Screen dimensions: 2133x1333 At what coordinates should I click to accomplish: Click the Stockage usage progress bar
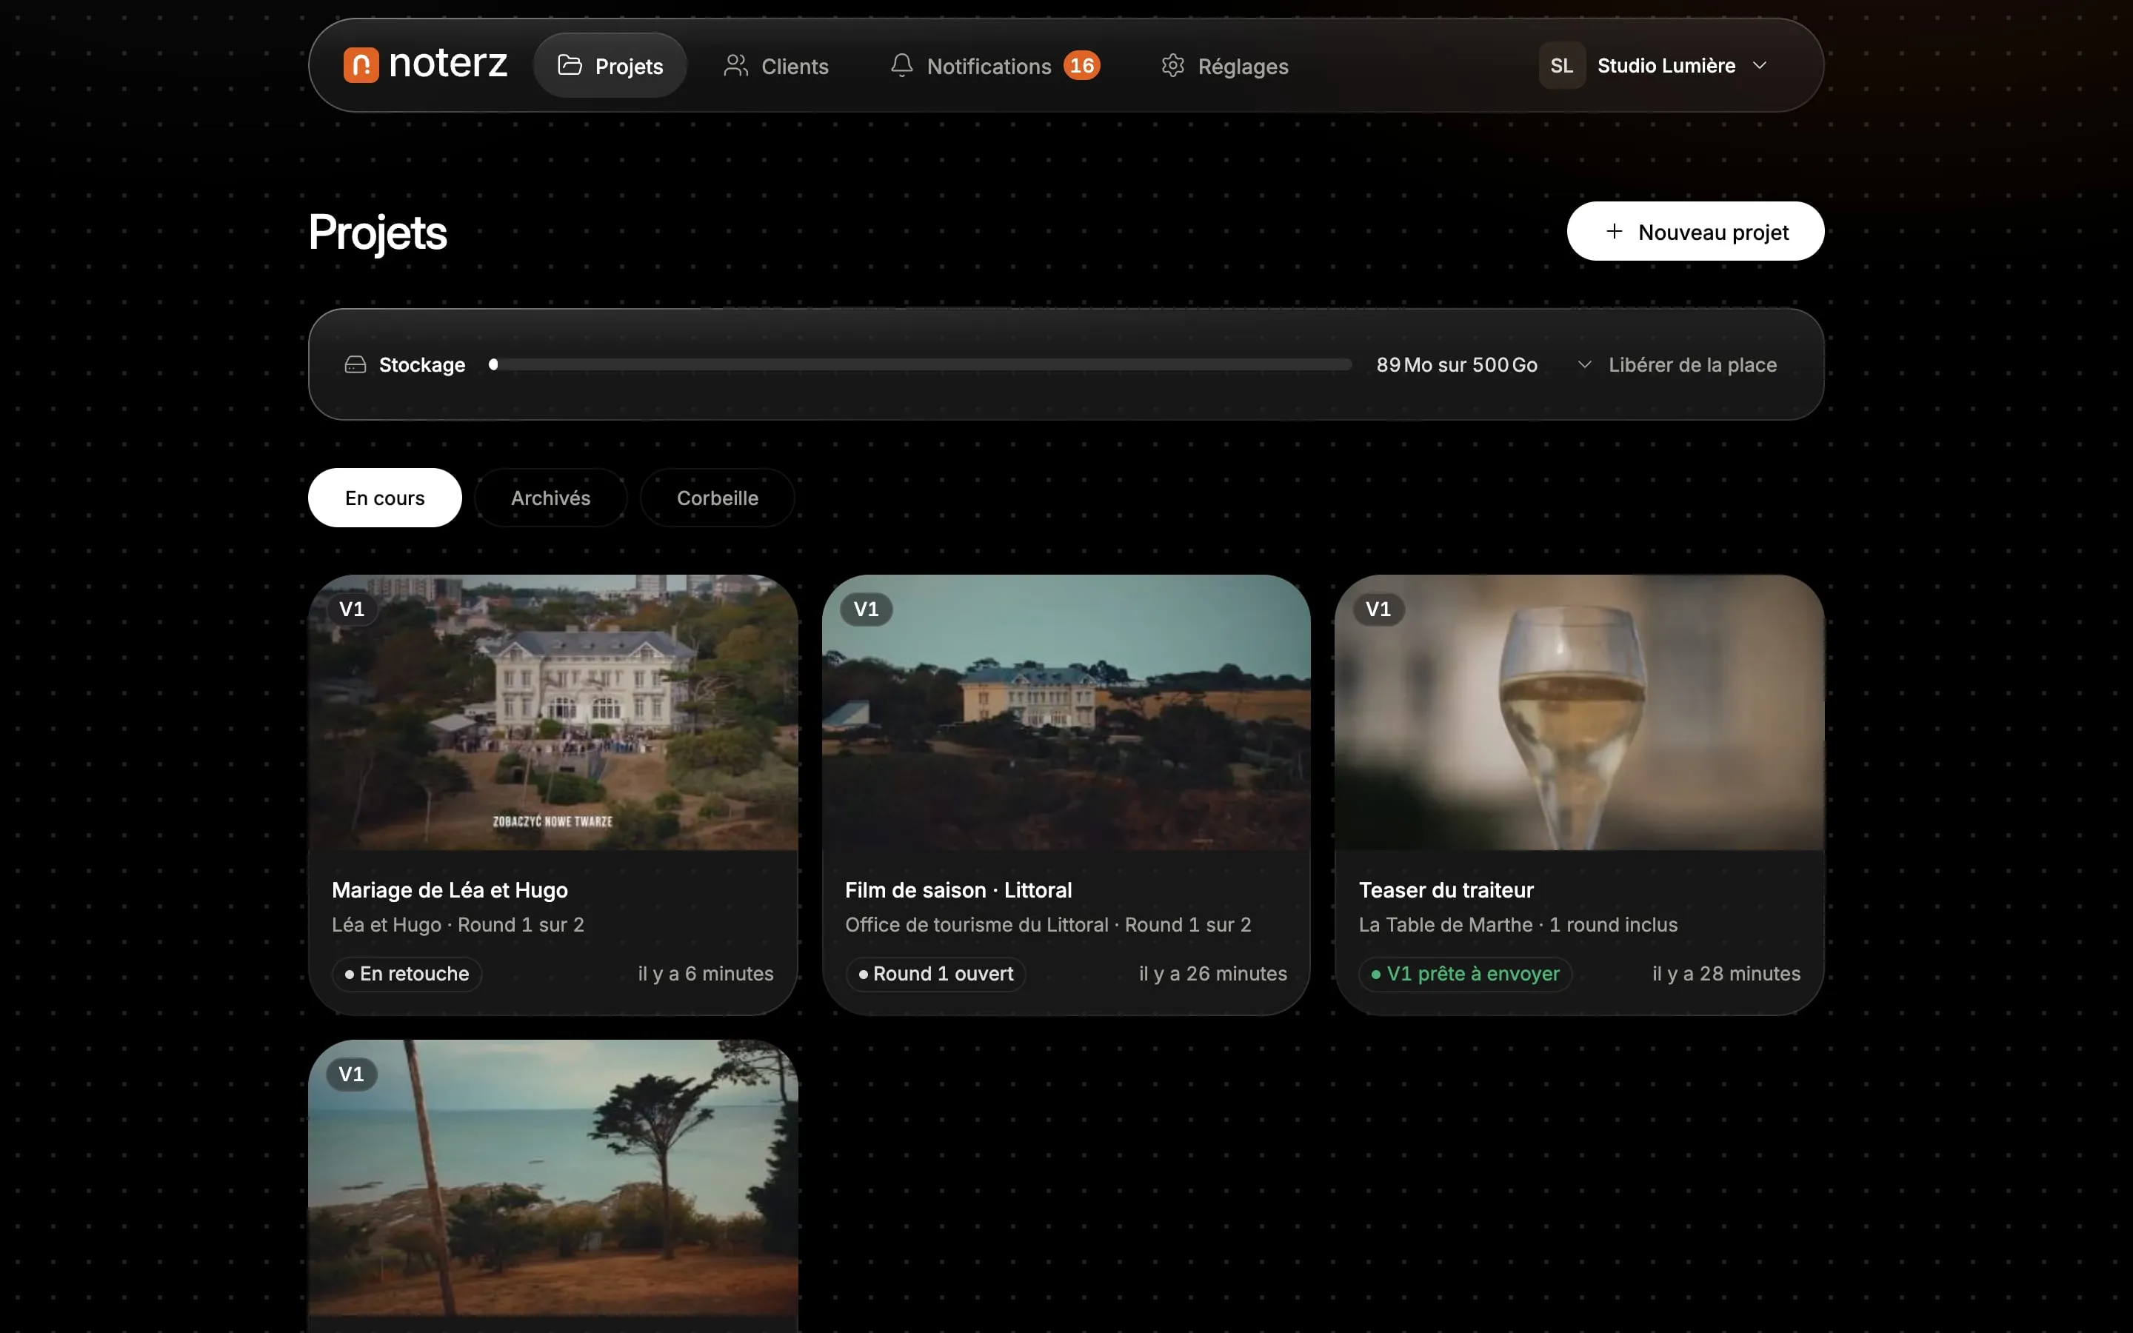(920, 364)
